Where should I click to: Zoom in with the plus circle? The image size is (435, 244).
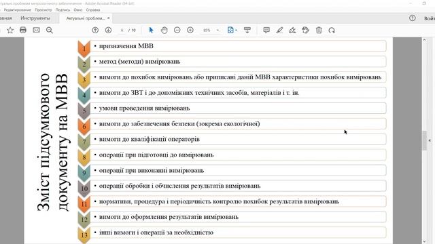[190, 30]
